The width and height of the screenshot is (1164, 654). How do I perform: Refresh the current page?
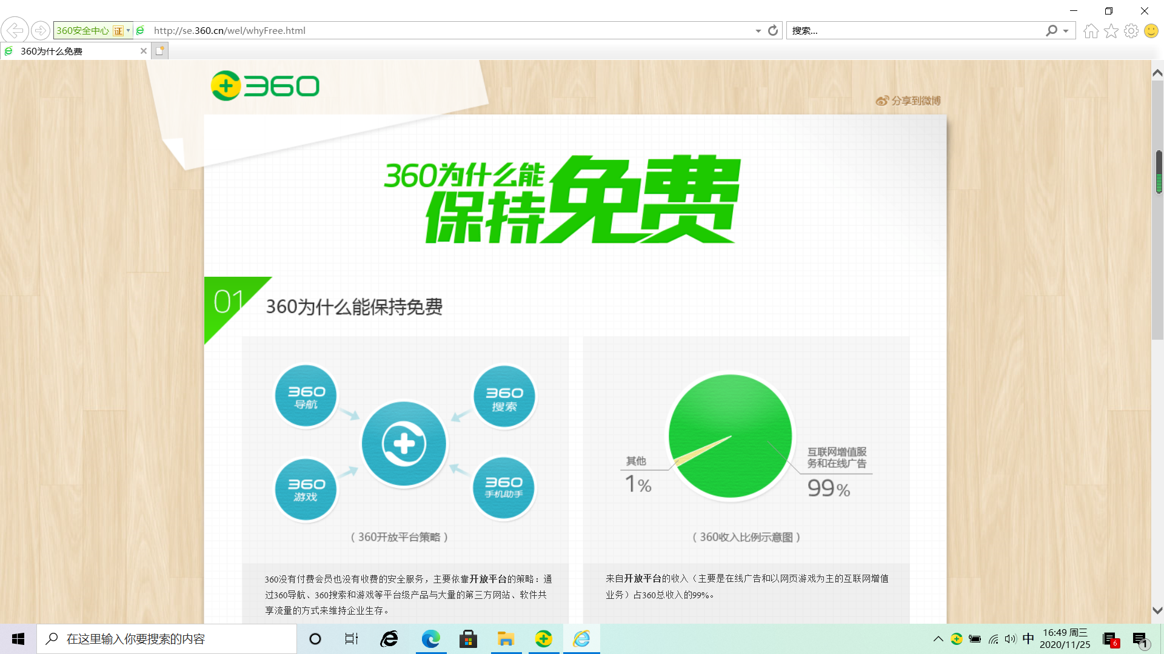click(772, 30)
